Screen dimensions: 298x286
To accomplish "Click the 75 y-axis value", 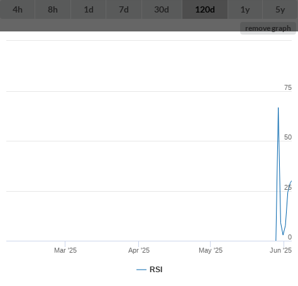I will coord(288,87).
